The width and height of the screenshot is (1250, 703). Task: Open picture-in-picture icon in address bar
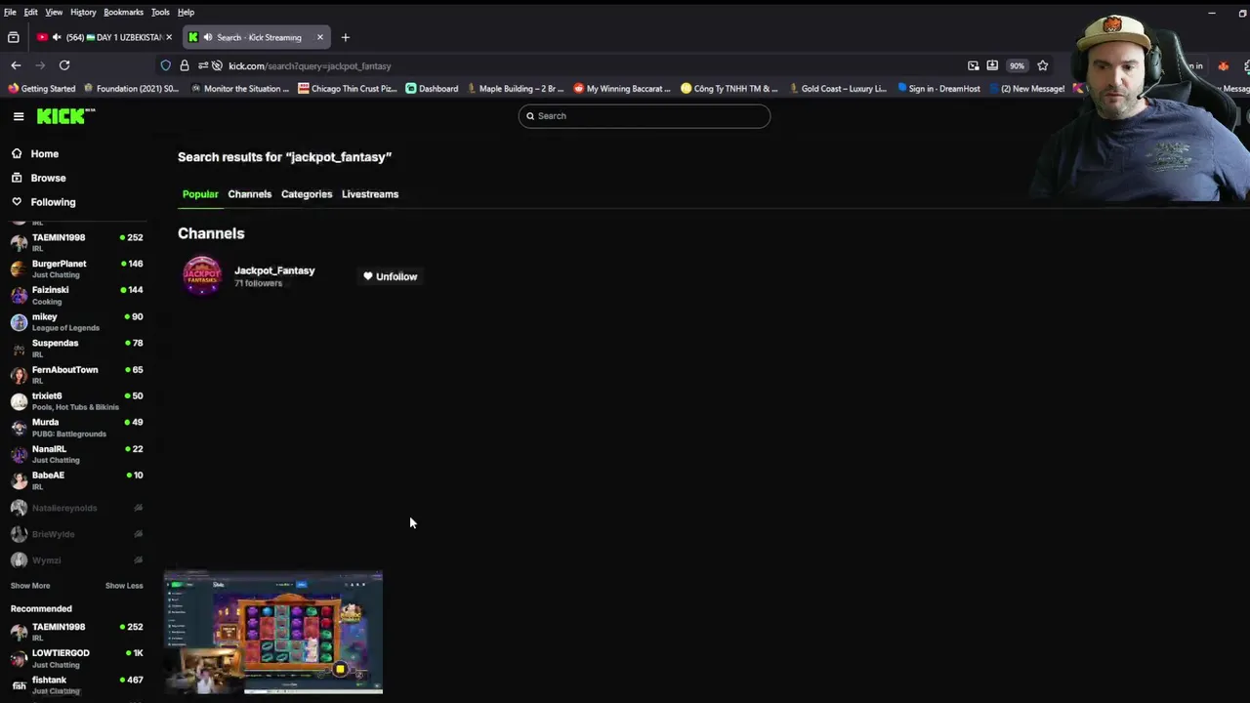(974, 65)
